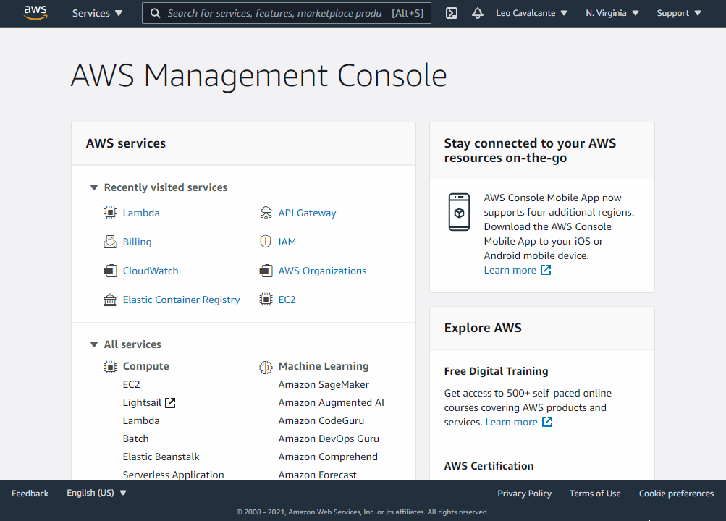
Task: Open the Elastic Container Registry link
Action: coord(181,300)
